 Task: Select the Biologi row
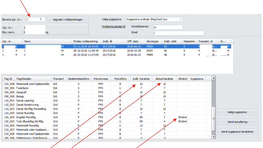point(107,96)
